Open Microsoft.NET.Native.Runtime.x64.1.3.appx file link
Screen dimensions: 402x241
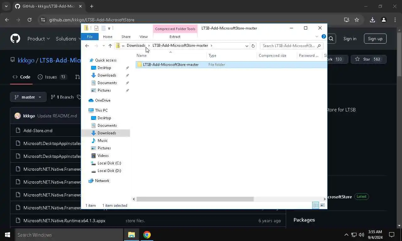tap(64, 221)
